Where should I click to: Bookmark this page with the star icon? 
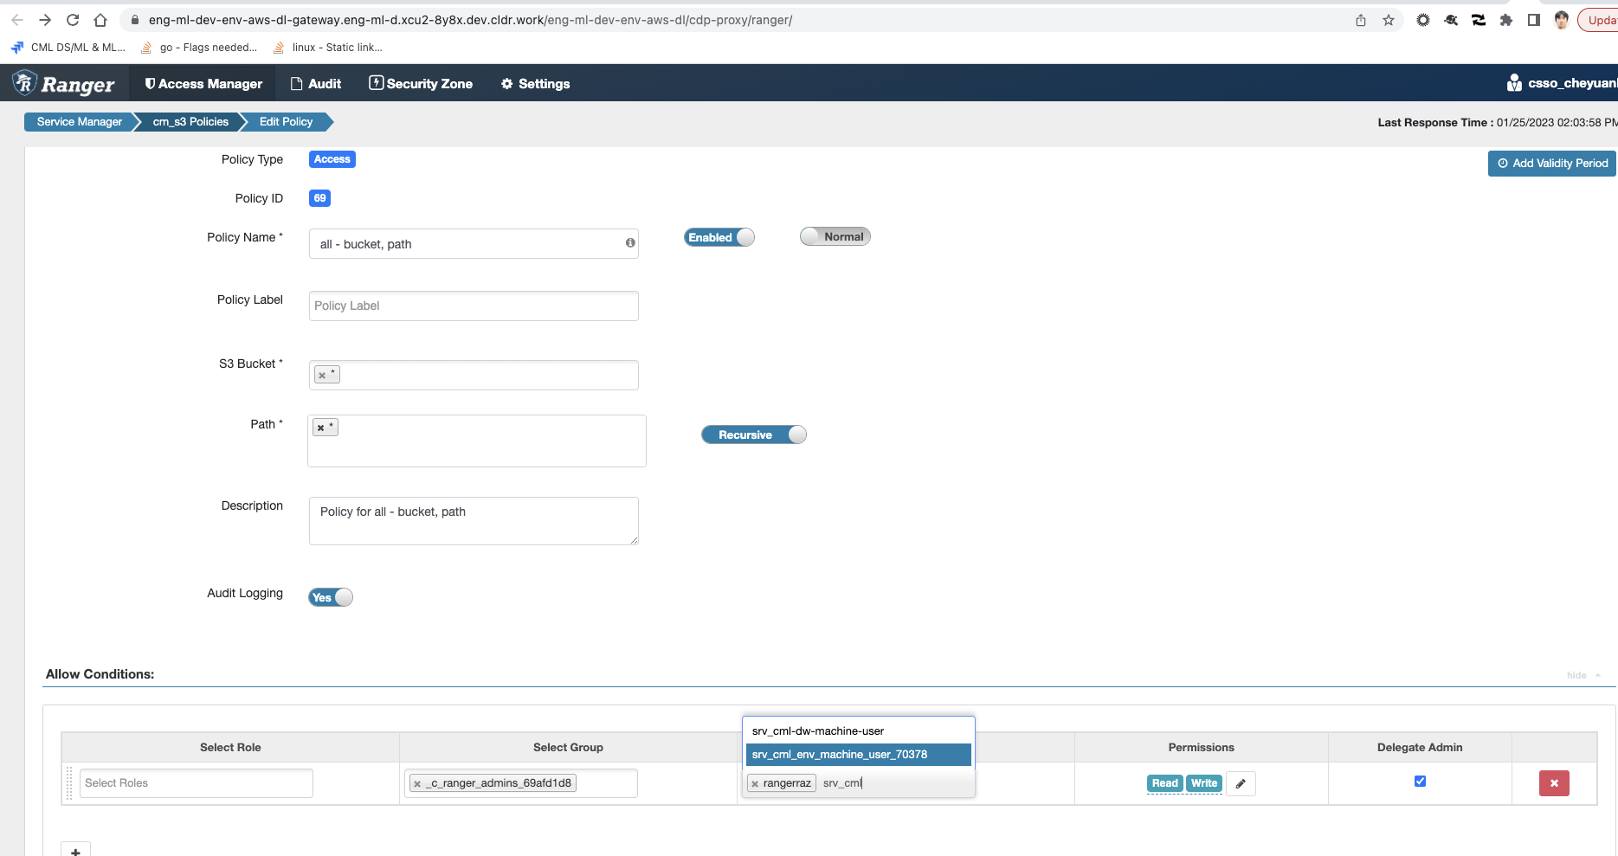click(1389, 20)
